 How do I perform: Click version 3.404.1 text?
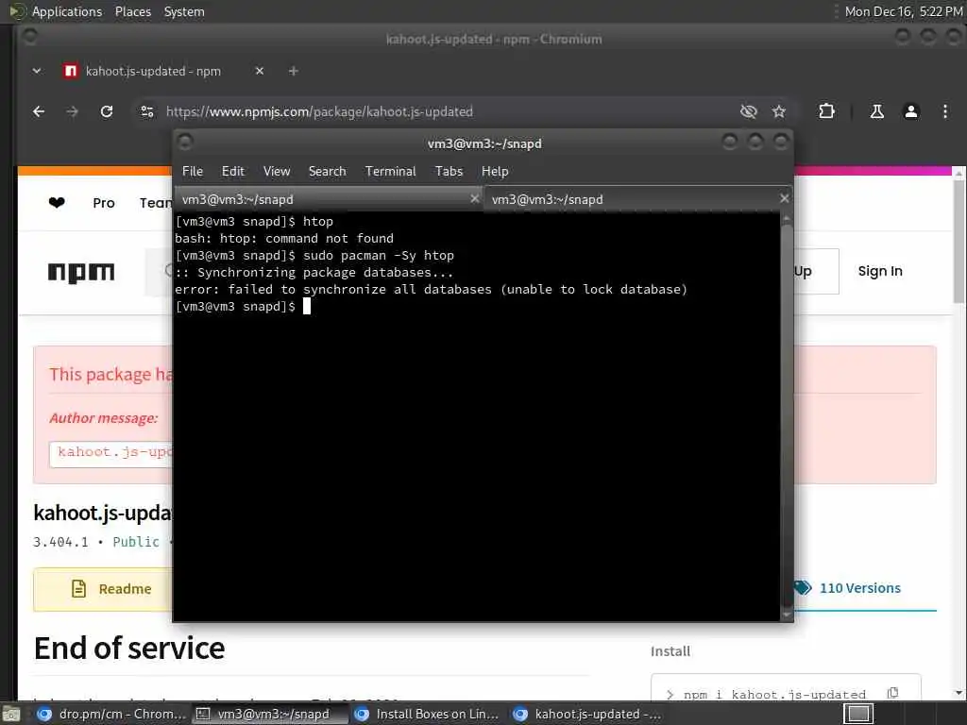(x=60, y=542)
